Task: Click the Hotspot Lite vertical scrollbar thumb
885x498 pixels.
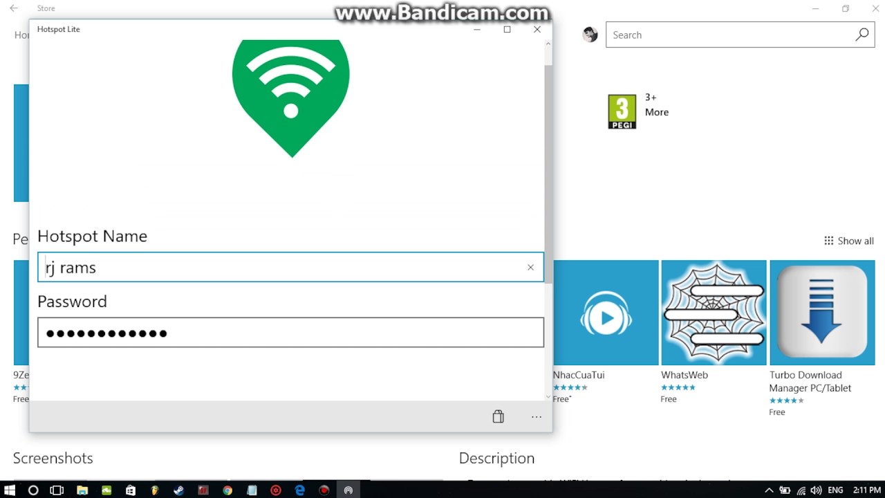Action: point(548,173)
